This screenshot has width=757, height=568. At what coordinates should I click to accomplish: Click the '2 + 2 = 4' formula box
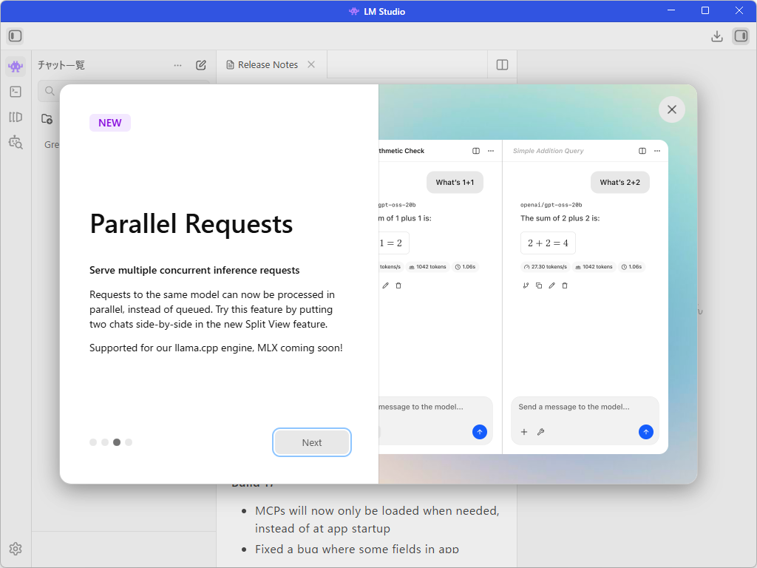548,243
